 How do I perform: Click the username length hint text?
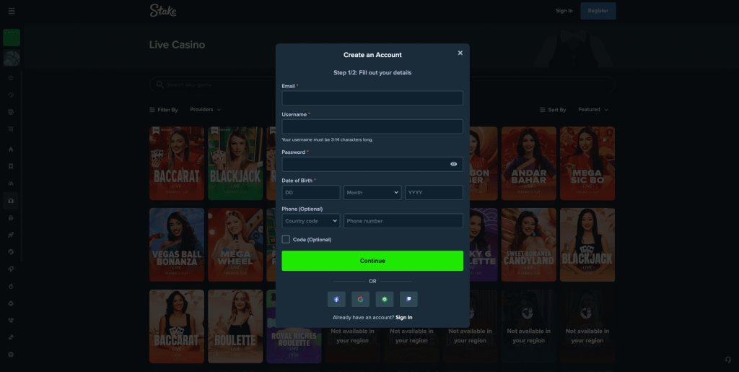click(328, 139)
